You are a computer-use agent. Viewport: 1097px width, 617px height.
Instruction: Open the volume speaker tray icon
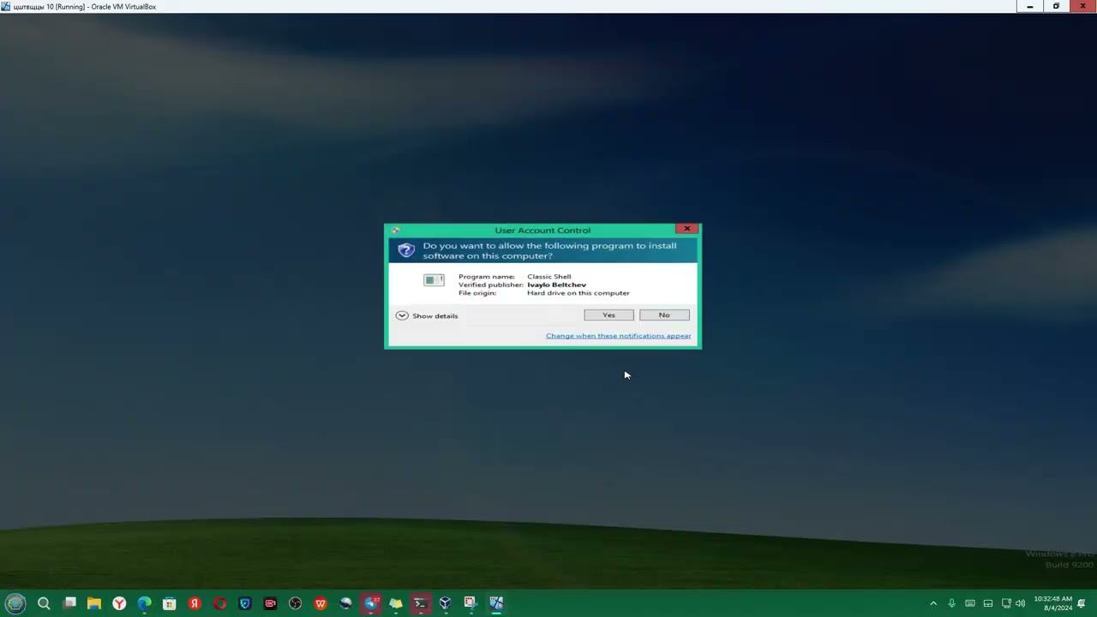[1020, 603]
